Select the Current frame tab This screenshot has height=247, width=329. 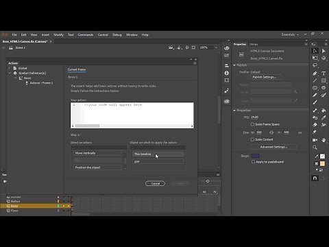click(77, 69)
